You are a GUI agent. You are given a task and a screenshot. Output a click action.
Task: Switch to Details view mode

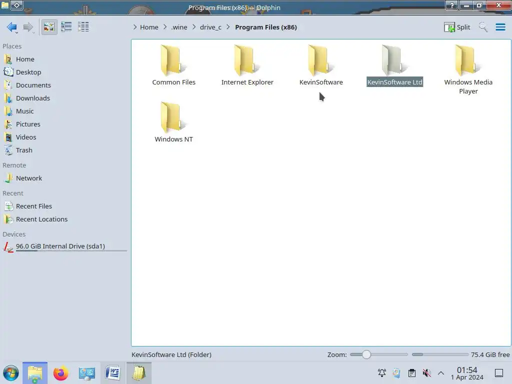[x=83, y=27]
